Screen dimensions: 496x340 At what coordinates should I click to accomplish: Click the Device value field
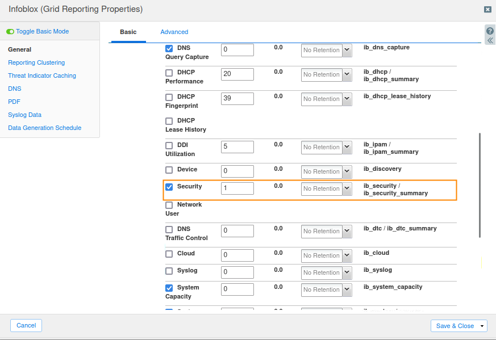point(237,171)
